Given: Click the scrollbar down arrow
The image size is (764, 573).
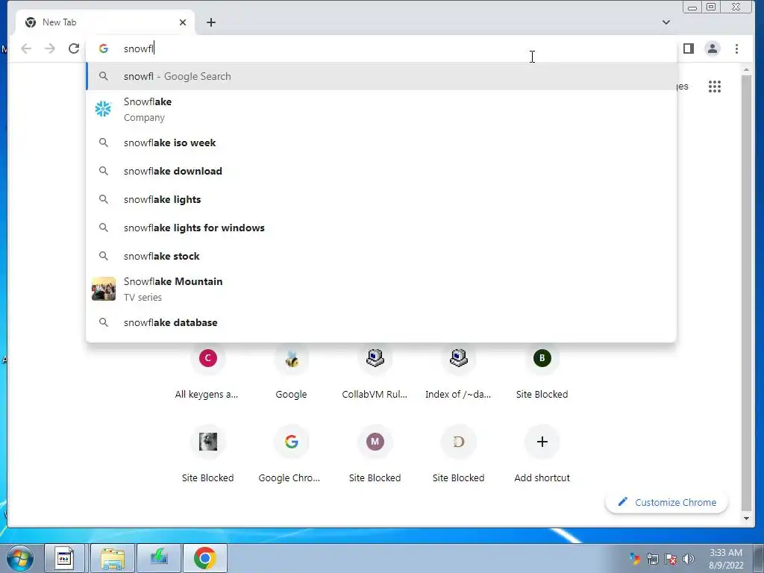Looking at the screenshot, I should tap(746, 519).
